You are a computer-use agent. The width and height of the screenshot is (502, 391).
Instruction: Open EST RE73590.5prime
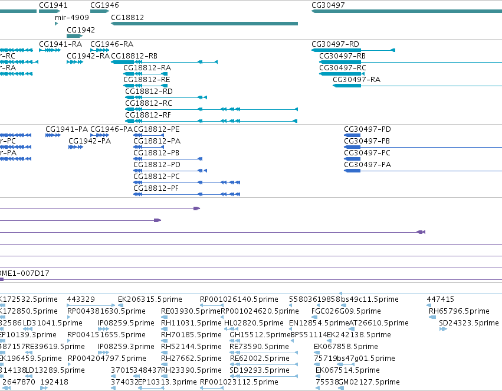[x=259, y=347]
